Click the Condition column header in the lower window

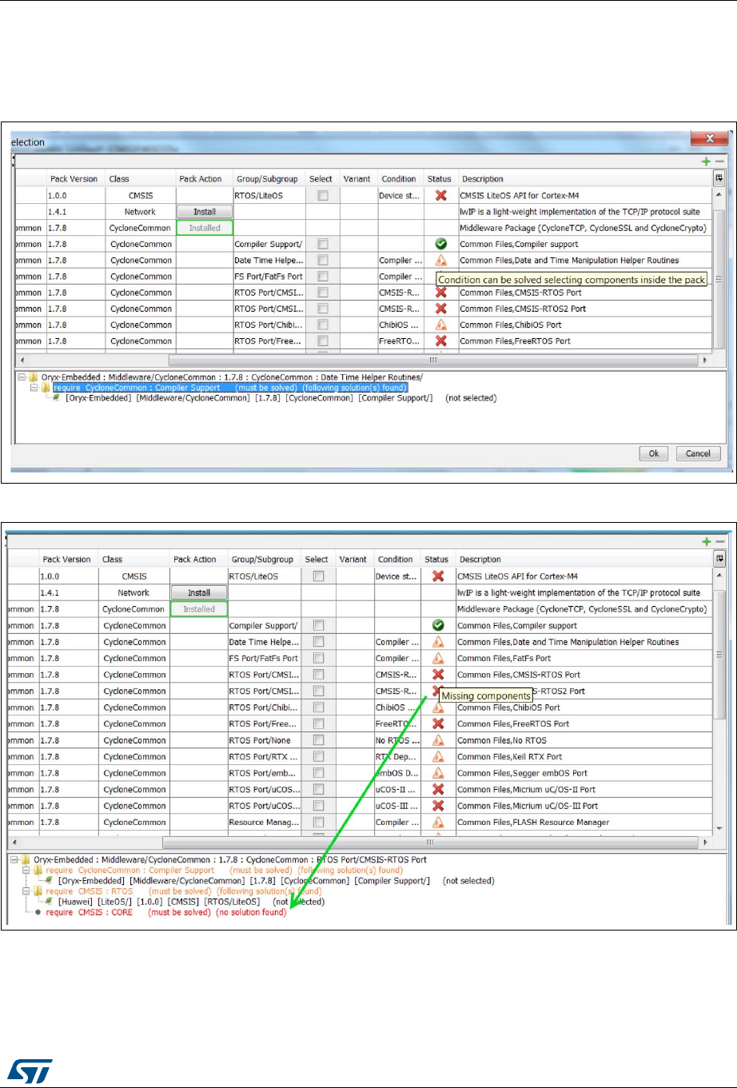tap(396, 560)
